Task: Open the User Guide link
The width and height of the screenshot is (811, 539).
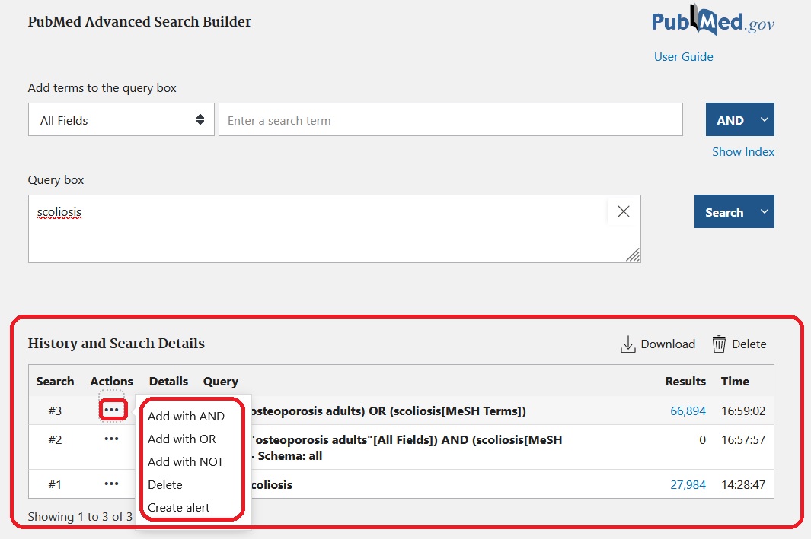Action: pyautogui.click(x=683, y=57)
